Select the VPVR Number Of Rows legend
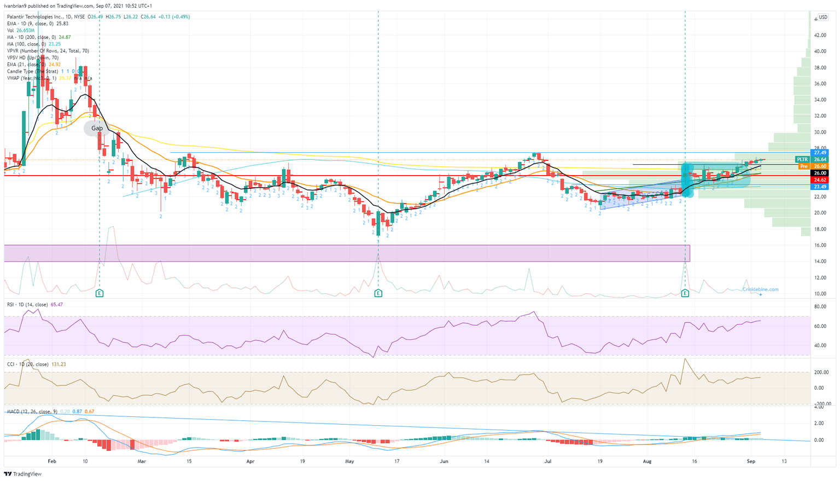The height and width of the screenshot is (481, 840). (x=48, y=51)
